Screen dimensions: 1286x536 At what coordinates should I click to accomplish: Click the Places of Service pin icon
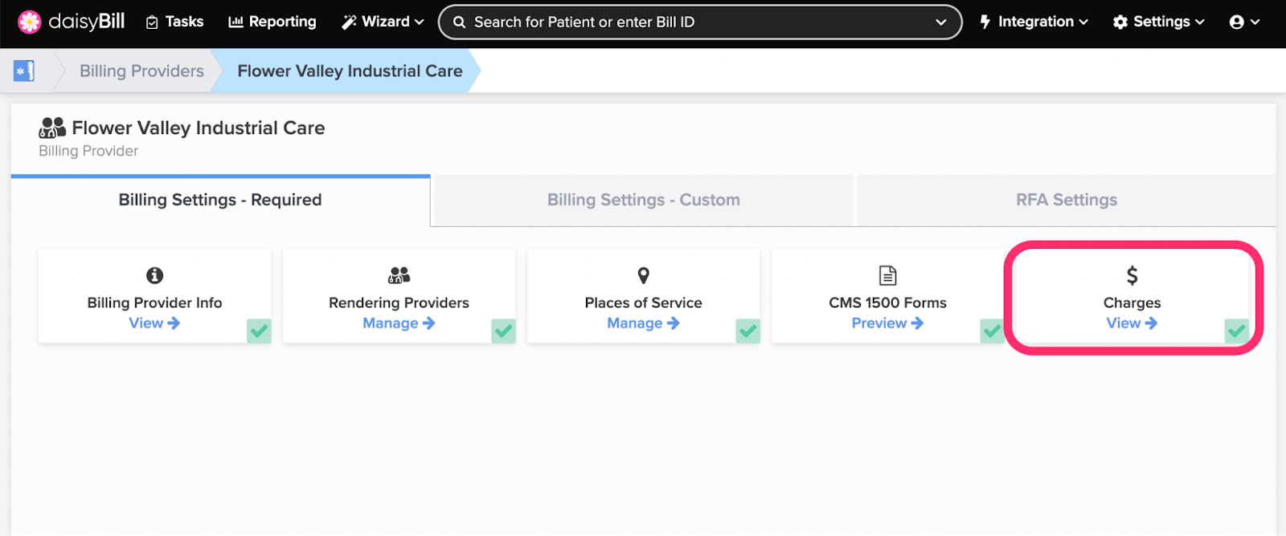pyautogui.click(x=644, y=275)
